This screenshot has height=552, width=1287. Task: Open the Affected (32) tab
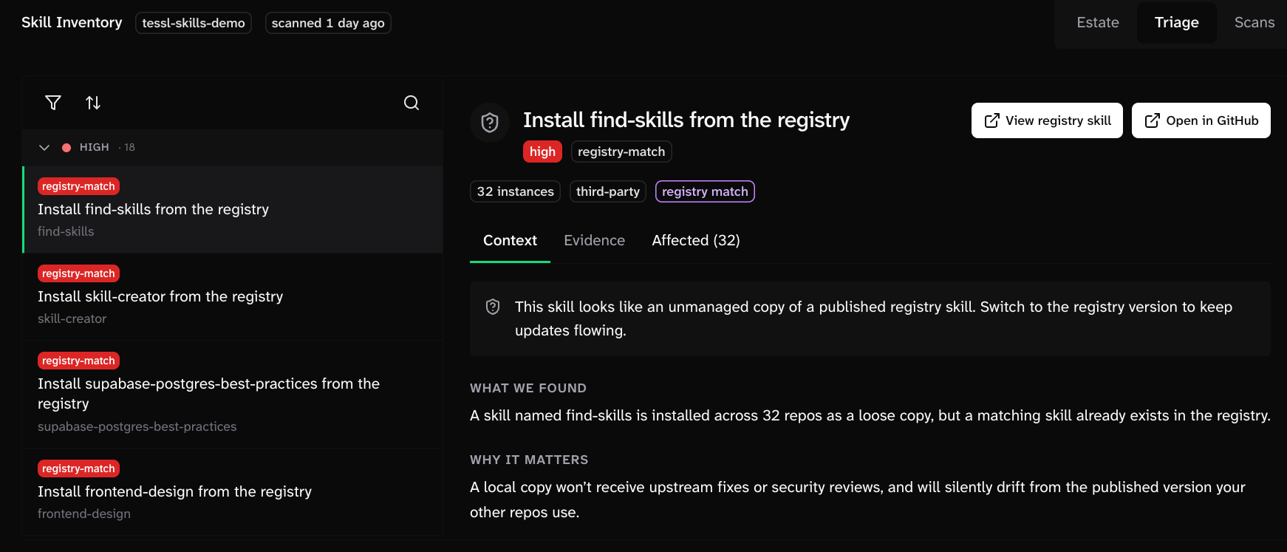pos(696,241)
